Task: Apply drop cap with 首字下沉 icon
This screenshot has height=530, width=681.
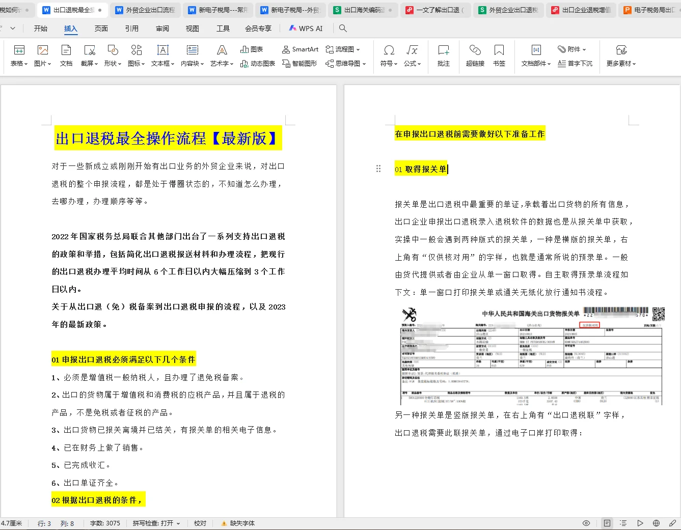Action: click(575, 63)
